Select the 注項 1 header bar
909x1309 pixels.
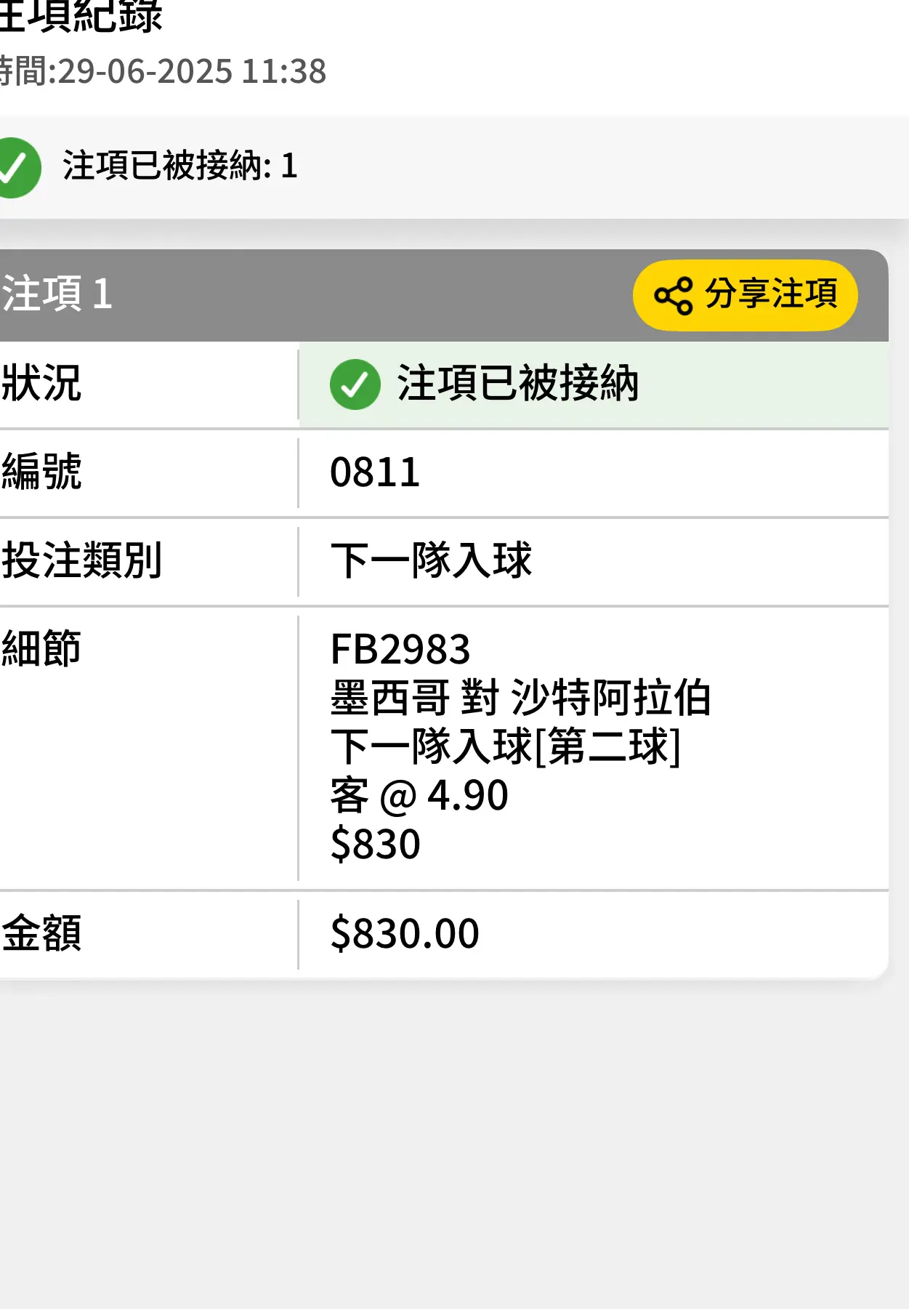pyautogui.click(x=444, y=295)
